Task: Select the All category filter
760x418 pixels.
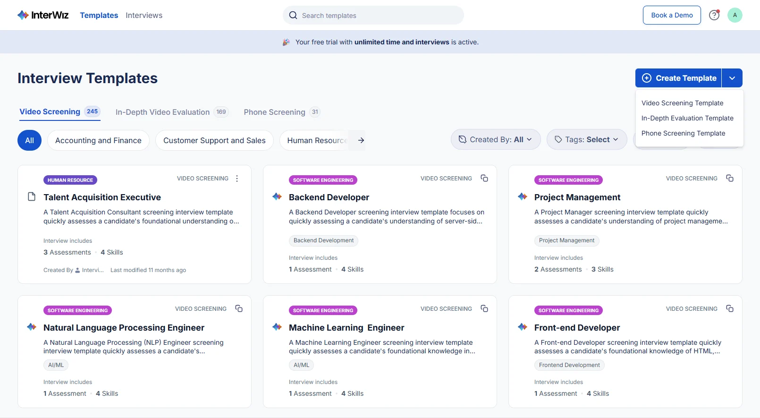Action: pyautogui.click(x=29, y=140)
